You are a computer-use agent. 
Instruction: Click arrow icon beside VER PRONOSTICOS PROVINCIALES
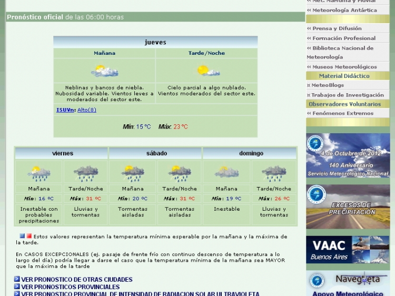coord(17,287)
